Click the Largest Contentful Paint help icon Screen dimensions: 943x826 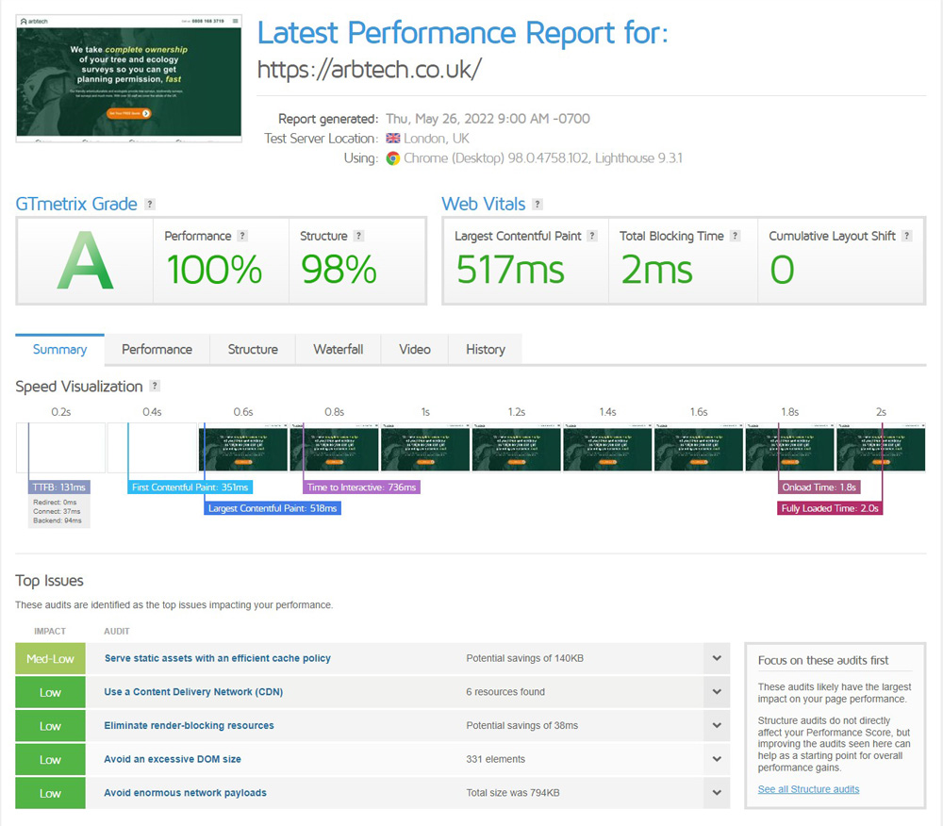[592, 236]
